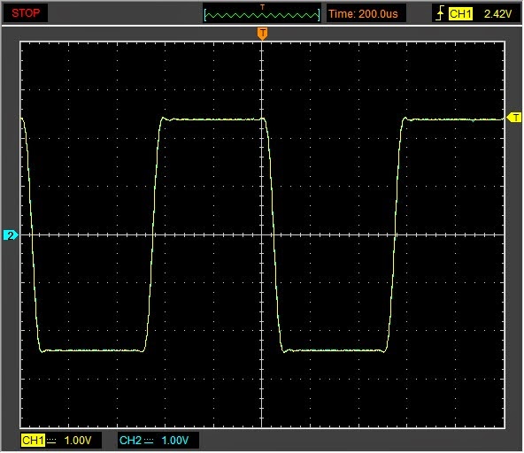Toggle the cyan CH2 channel label
This screenshot has width=524, height=453.
coord(130,441)
